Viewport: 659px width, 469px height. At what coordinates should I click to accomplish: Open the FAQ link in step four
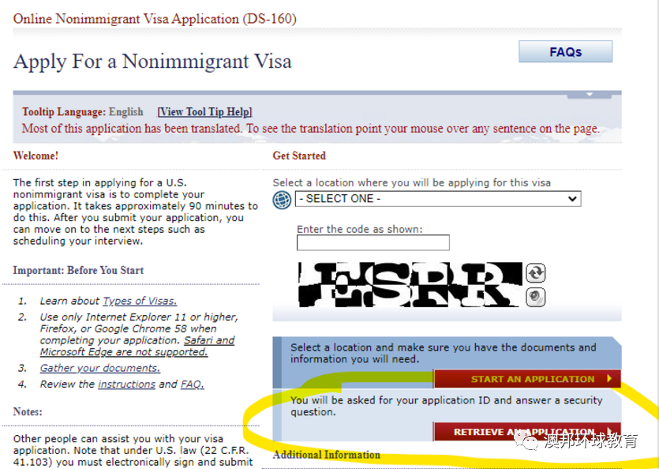(193, 385)
